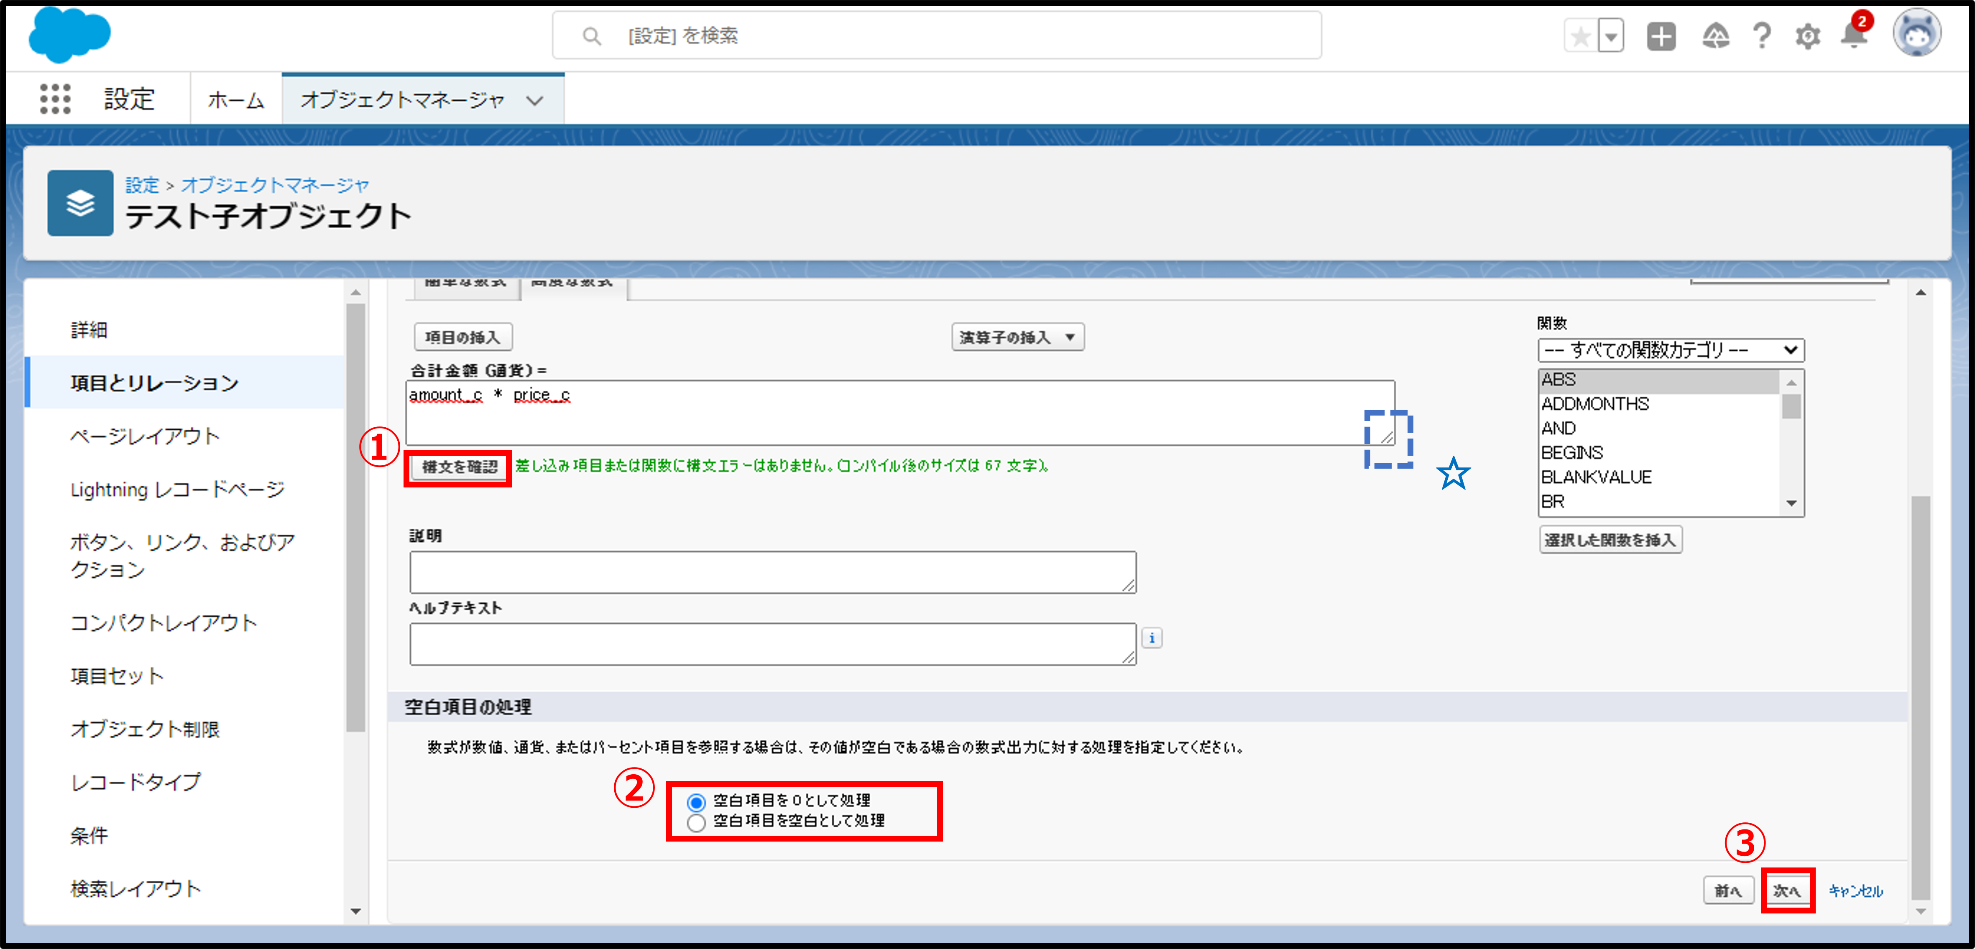Switch to the ホーム tab
The image size is (1975, 949).
(235, 99)
